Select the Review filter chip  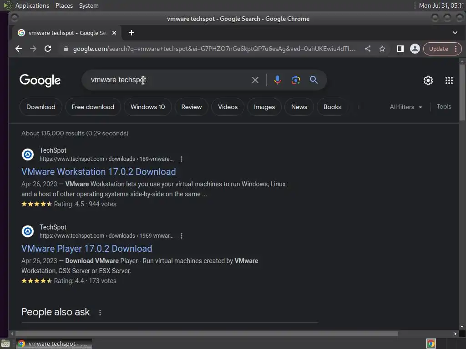[x=192, y=107]
